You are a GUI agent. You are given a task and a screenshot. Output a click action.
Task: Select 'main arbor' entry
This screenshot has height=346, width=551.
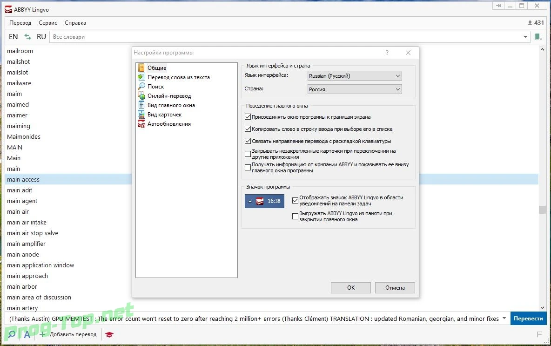point(22,286)
